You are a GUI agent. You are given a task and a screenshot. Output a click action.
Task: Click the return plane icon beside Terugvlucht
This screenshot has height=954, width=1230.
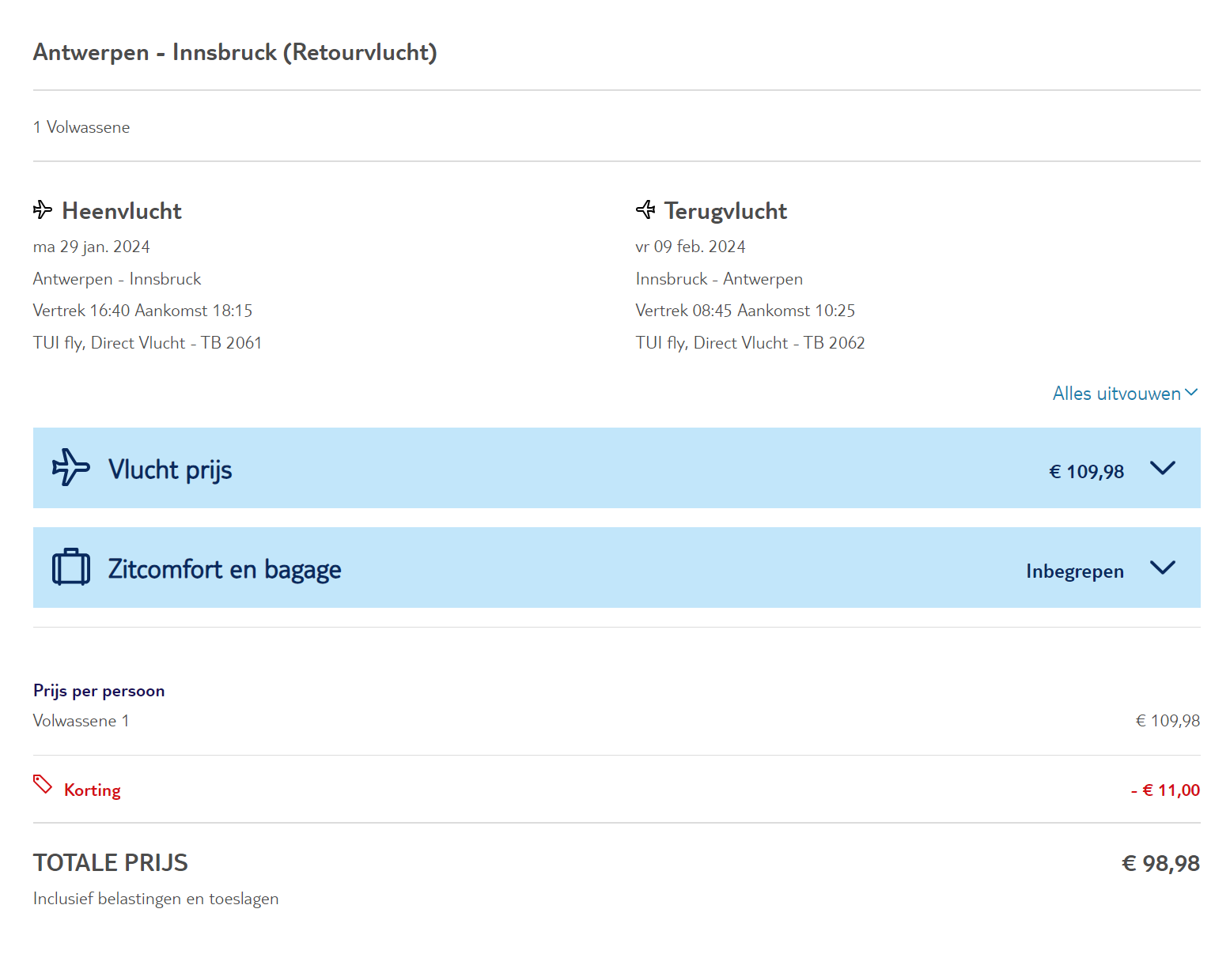pyautogui.click(x=645, y=209)
